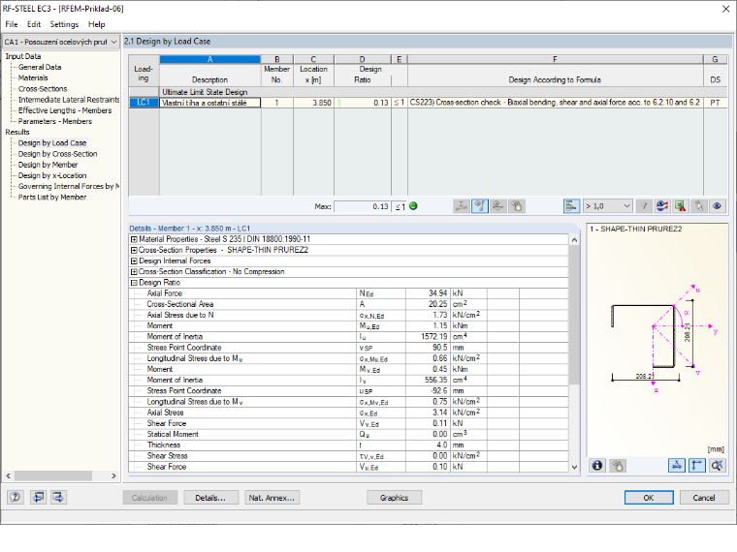The width and height of the screenshot is (737, 552).
Task: Toggle the colored result bars display
Action: pos(571,206)
